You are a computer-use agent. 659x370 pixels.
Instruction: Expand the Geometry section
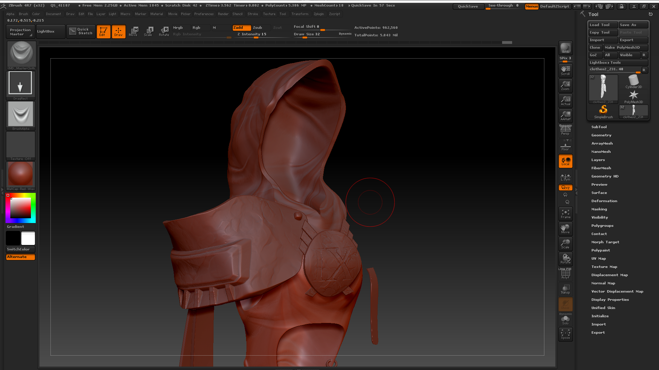[x=601, y=135]
